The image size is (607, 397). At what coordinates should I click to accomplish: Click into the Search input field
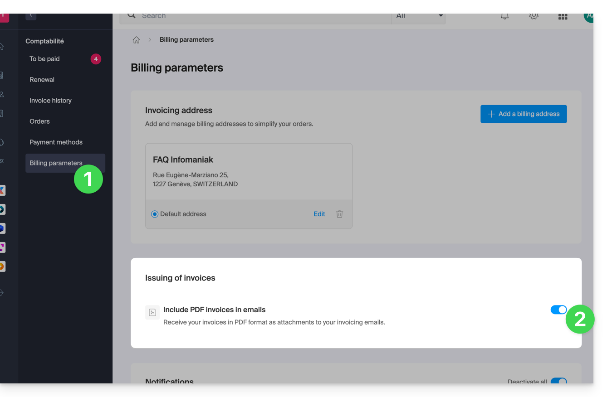(263, 16)
